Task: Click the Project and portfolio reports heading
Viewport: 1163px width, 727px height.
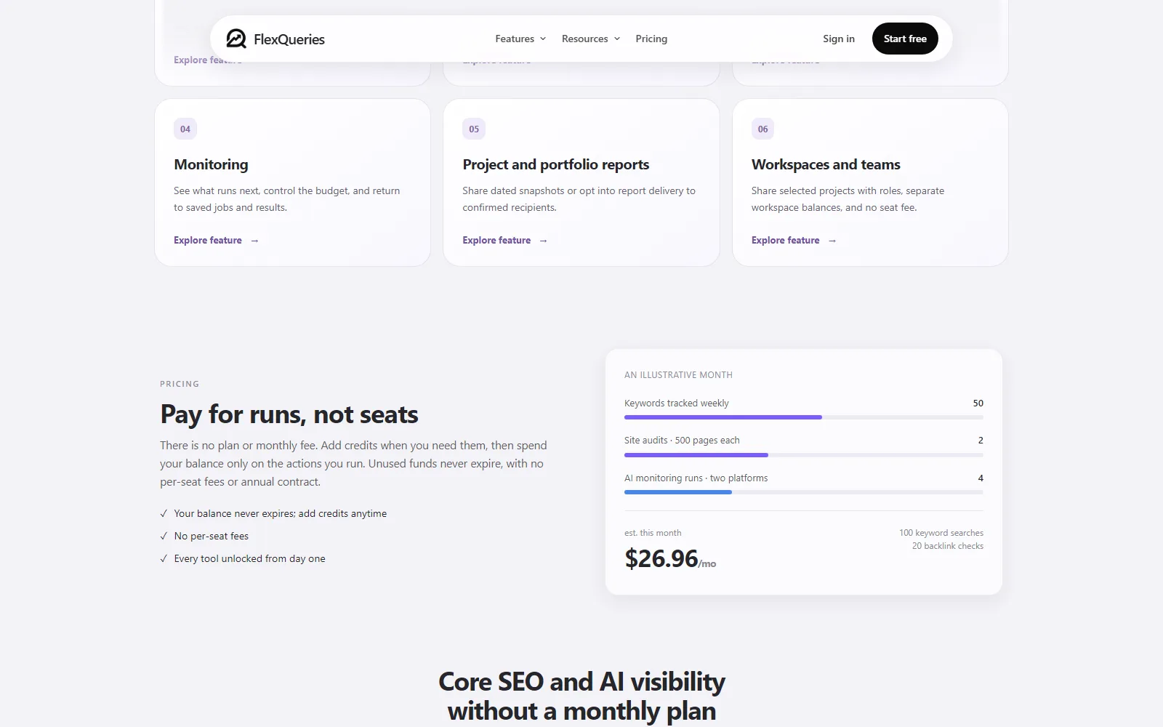Action: [x=556, y=164]
